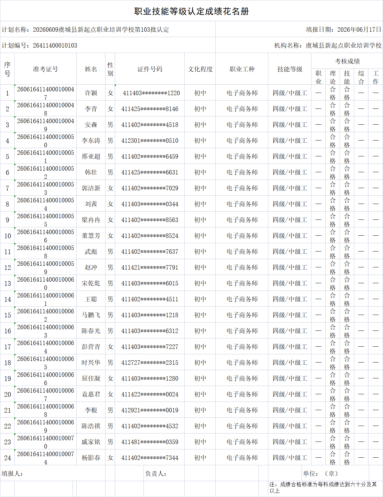Click the name cell 时兴华
The height and width of the screenshot is (497, 383).
[91, 363]
